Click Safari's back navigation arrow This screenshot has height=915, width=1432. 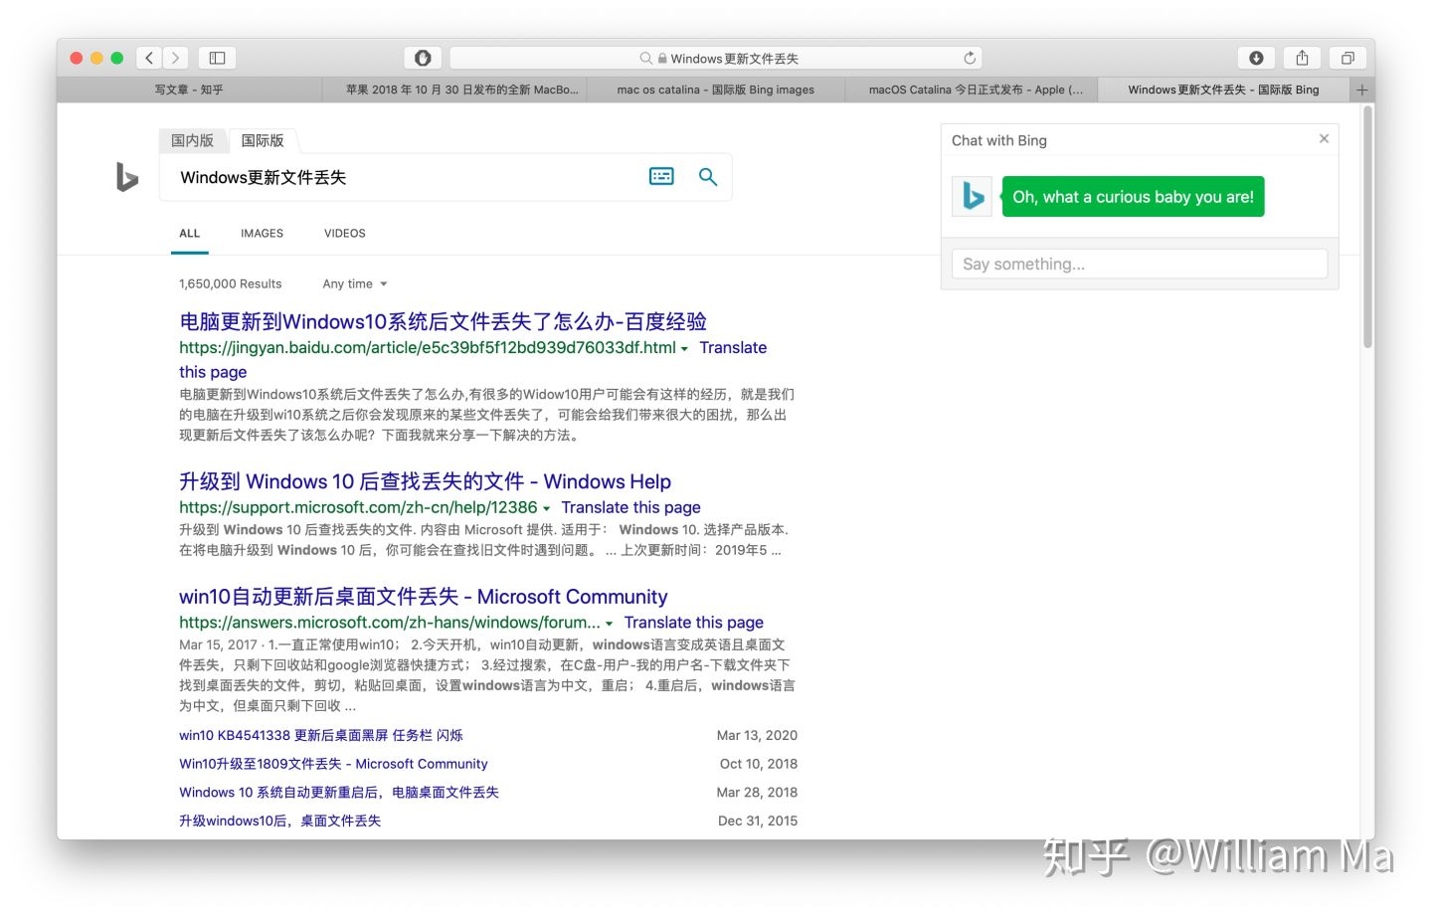point(148,58)
